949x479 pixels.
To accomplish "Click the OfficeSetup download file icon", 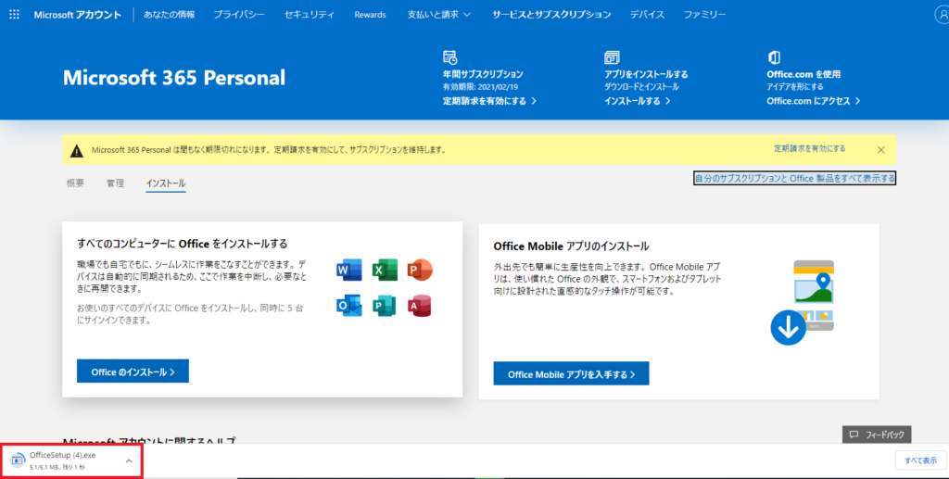I will (18, 460).
